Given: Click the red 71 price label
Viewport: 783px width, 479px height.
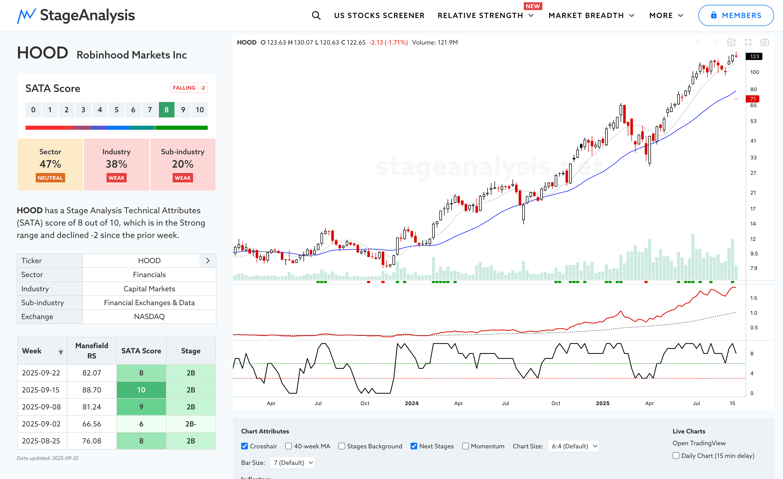Looking at the screenshot, I should [x=752, y=99].
